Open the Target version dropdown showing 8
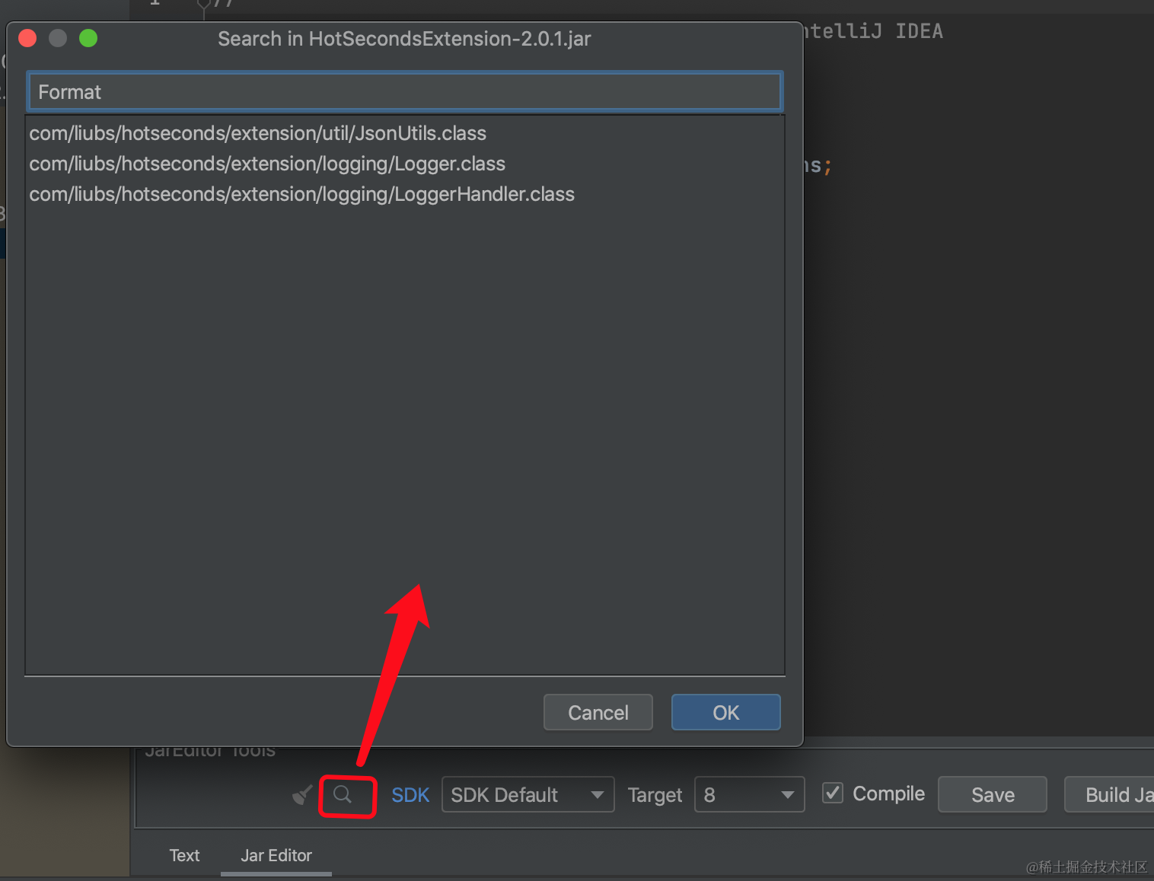 click(x=749, y=794)
